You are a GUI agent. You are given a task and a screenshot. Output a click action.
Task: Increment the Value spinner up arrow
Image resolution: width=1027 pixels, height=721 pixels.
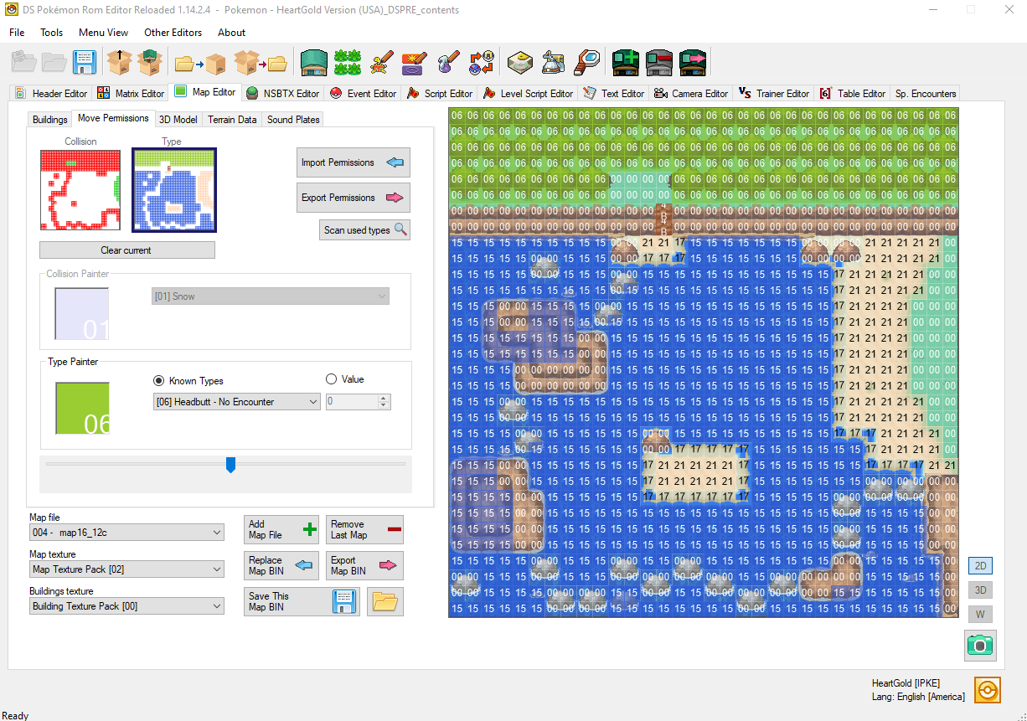click(x=384, y=397)
